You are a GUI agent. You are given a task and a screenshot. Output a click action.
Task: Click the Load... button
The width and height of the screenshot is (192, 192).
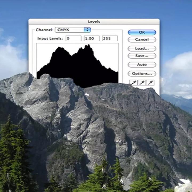pos(142,49)
